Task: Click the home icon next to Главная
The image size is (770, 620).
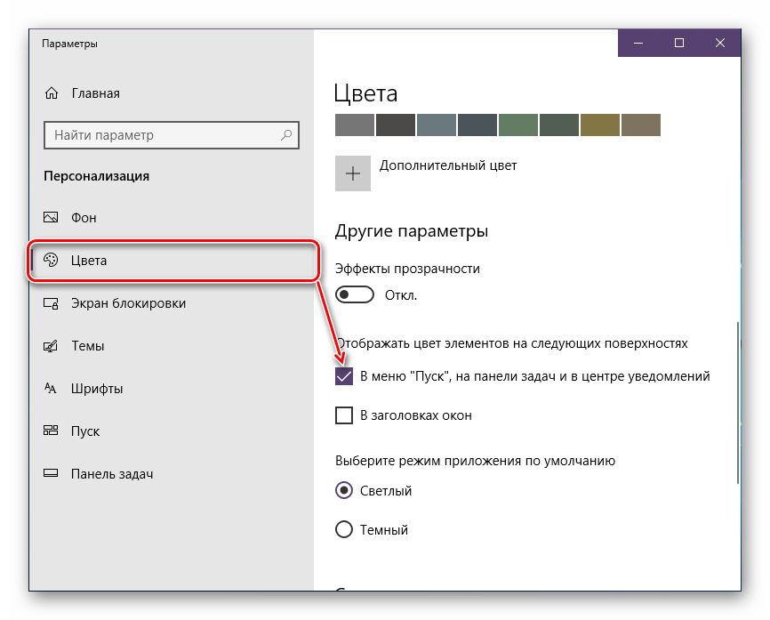Action: tap(52, 93)
